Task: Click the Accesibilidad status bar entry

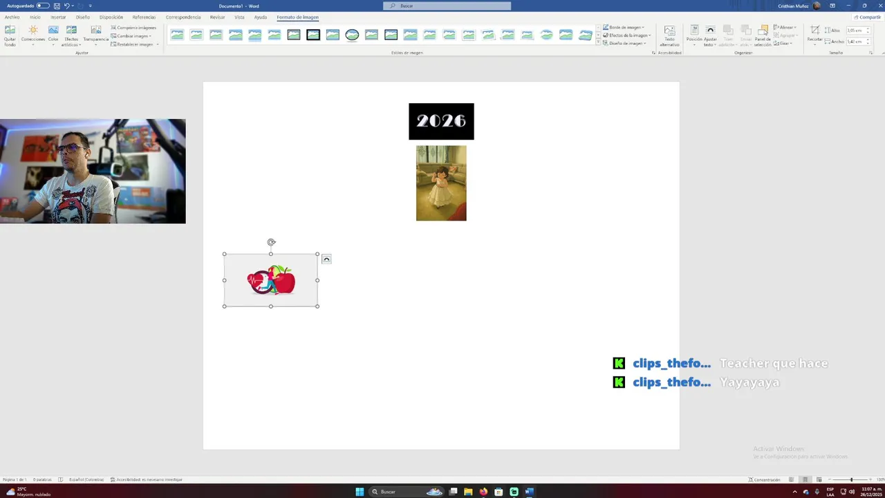Action: (146, 479)
